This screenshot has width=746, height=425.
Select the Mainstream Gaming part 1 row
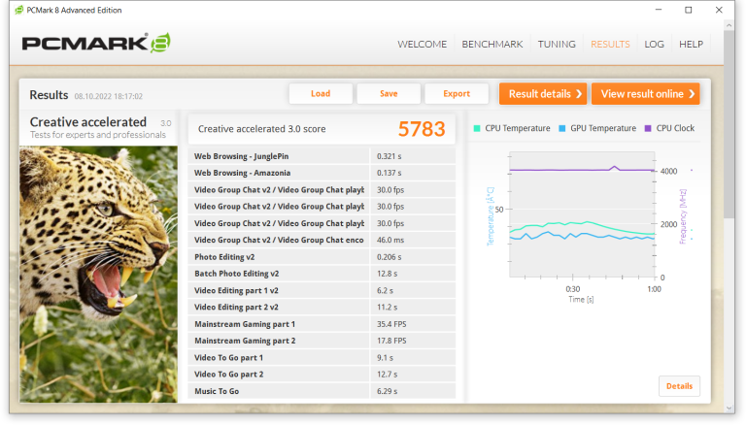321,324
